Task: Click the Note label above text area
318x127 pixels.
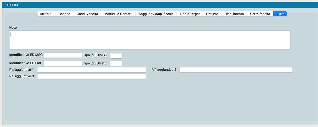Action: pos(13,27)
